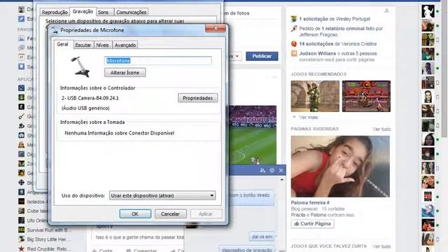Open Judson Willians page invite notification
The height and width of the screenshot is (252, 448).
338,57
